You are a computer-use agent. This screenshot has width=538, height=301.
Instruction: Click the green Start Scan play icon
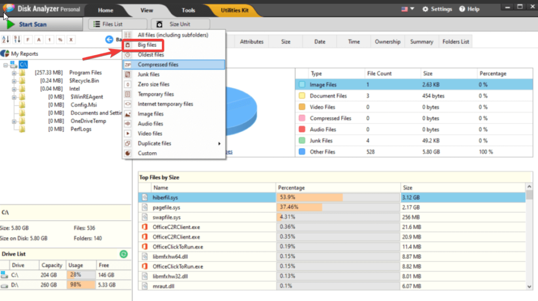(11, 24)
